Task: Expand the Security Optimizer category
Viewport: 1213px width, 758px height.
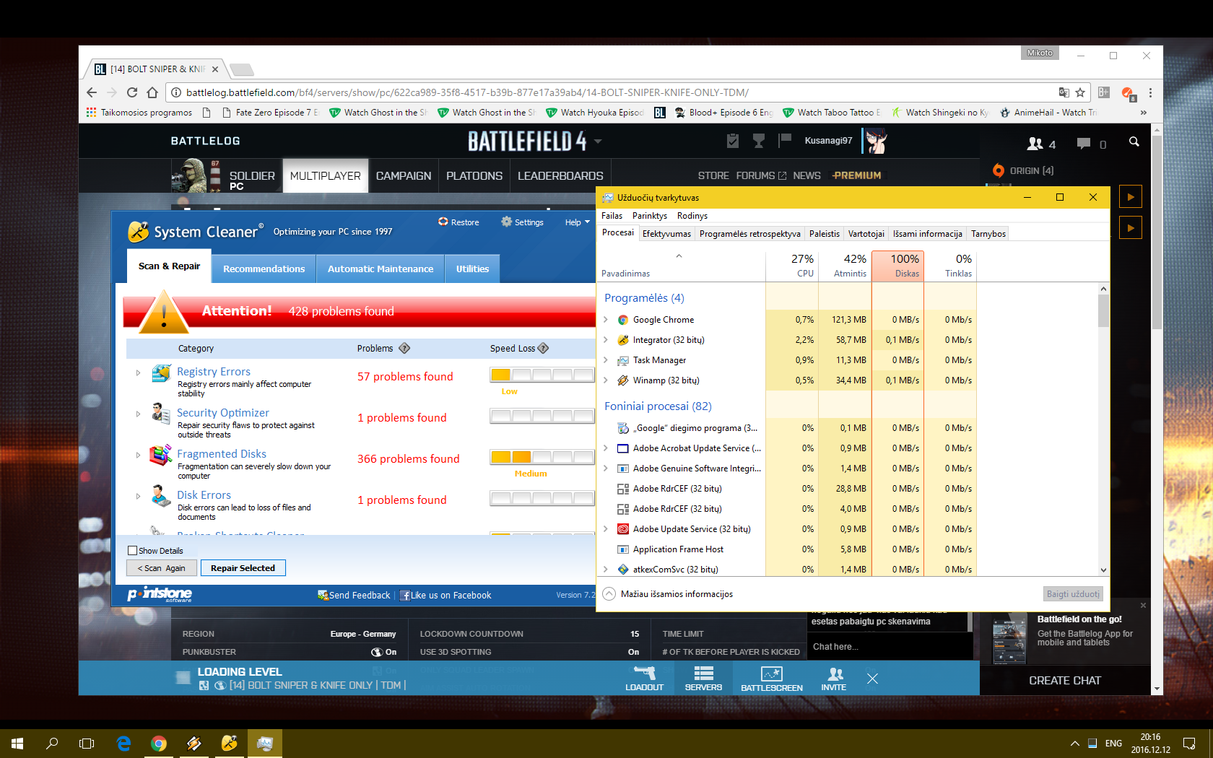Action: [x=138, y=414]
